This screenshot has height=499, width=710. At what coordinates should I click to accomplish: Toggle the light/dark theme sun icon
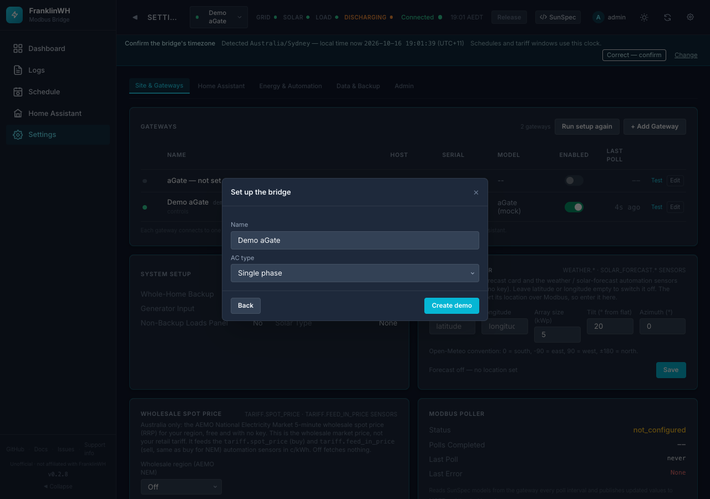(x=644, y=17)
